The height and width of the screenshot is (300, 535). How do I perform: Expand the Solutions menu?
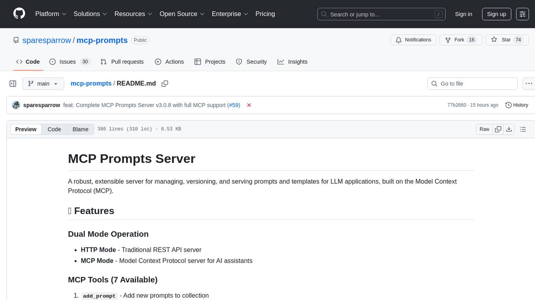90,14
